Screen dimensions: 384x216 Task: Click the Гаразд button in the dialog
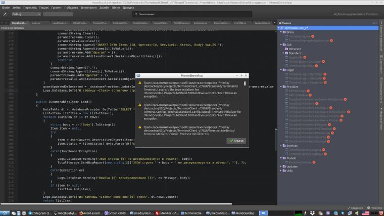point(236,141)
